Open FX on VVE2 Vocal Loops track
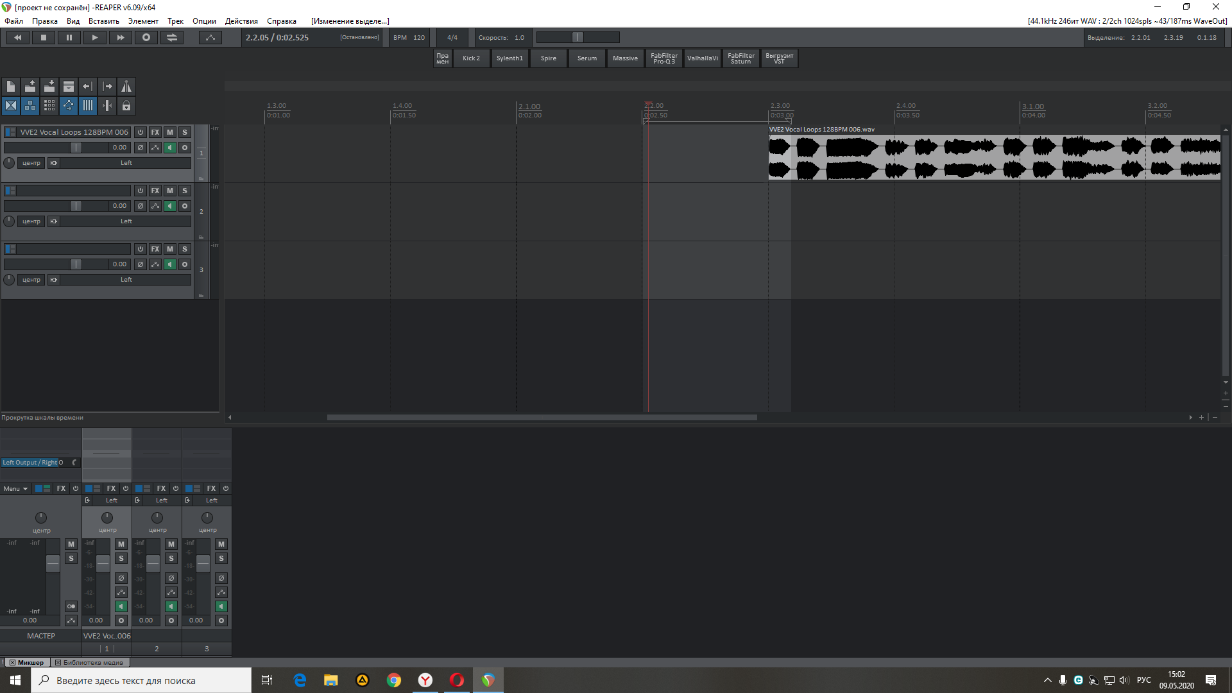Image resolution: width=1232 pixels, height=693 pixels. (155, 132)
